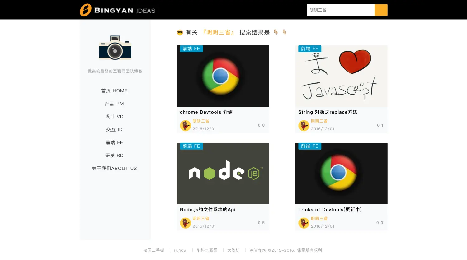Open the 校园二手街 footer link

pyautogui.click(x=153, y=250)
